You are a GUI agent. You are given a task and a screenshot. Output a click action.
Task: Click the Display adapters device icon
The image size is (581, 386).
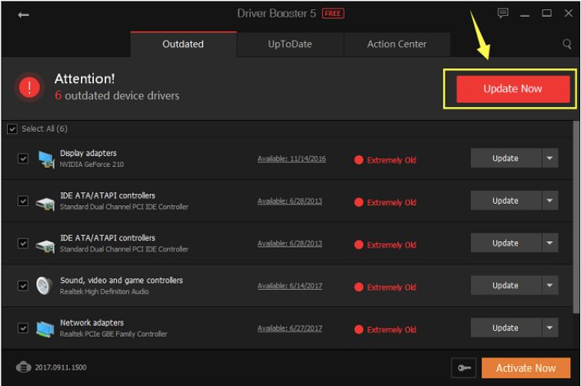pos(46,159)
